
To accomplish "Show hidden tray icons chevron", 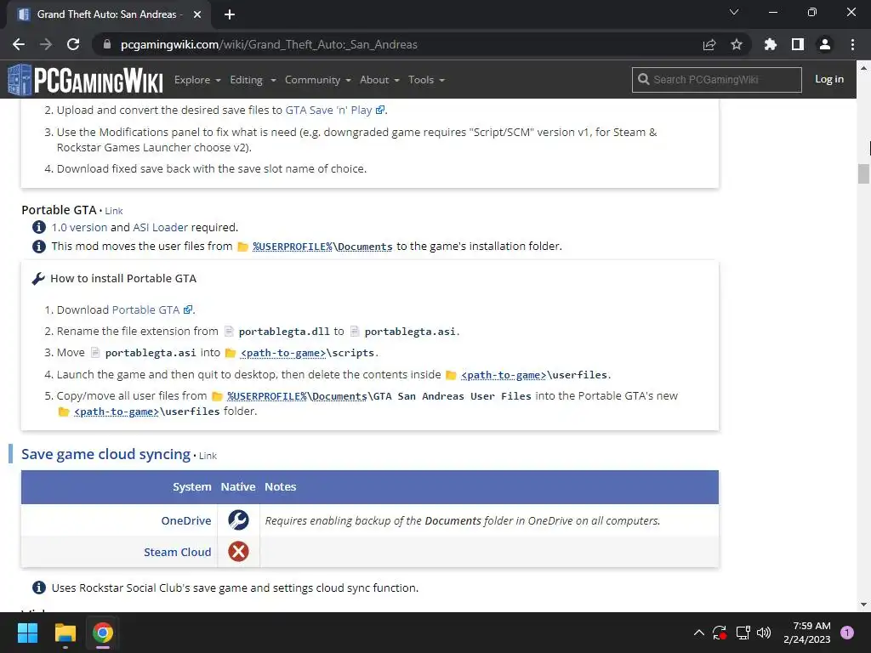I will pyautogui.click(x=699, y=633).
